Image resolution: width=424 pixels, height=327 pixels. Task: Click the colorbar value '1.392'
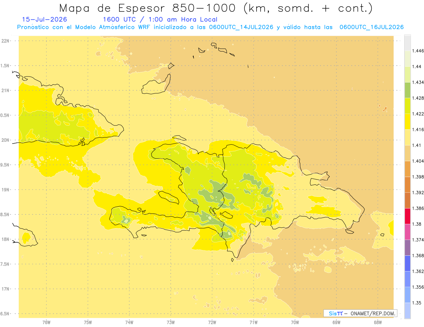[x=418, y=193]
